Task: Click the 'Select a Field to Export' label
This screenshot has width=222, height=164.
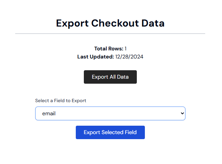Action: point(61,100)
